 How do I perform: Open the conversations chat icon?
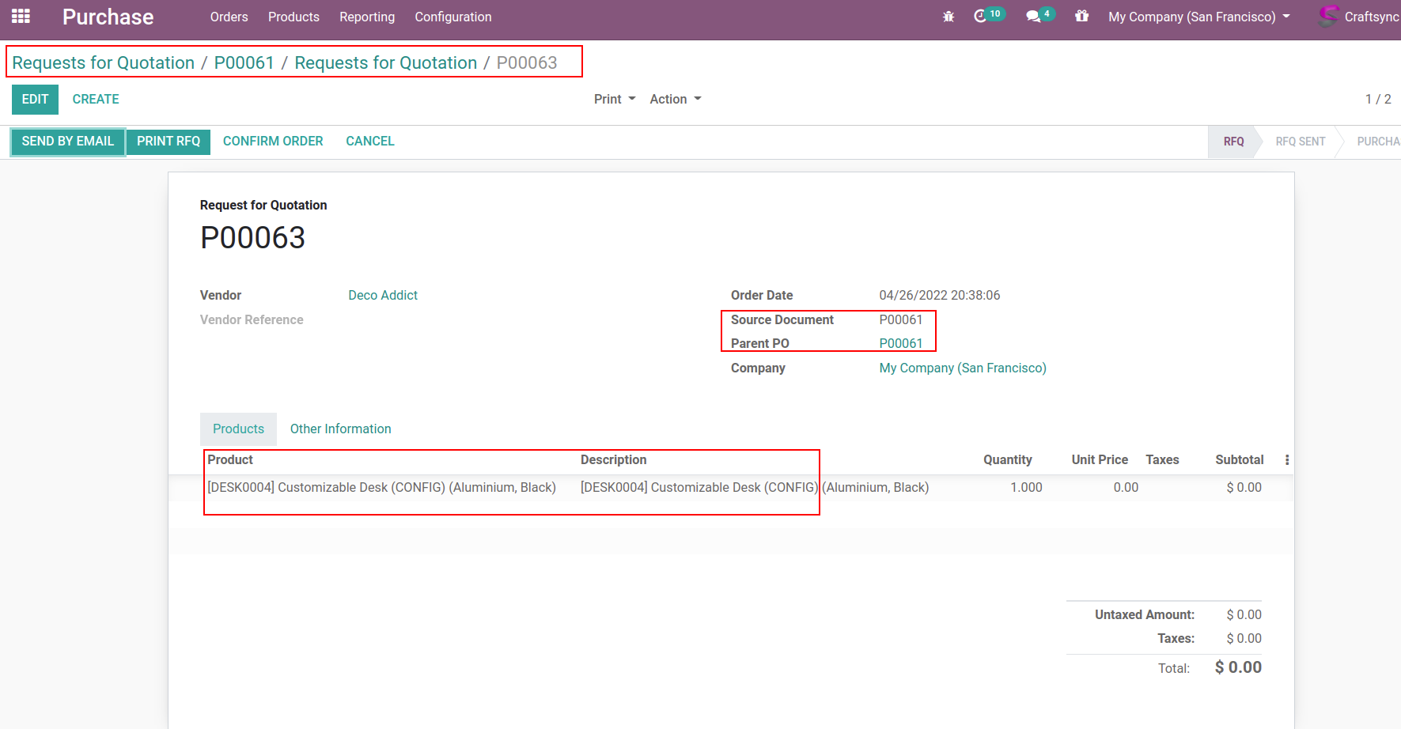pos(1033,17)
